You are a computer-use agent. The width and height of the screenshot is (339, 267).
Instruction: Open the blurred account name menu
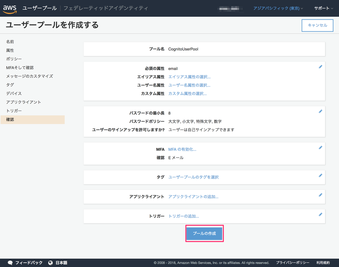pyautogui.click(x=229, y=8)
